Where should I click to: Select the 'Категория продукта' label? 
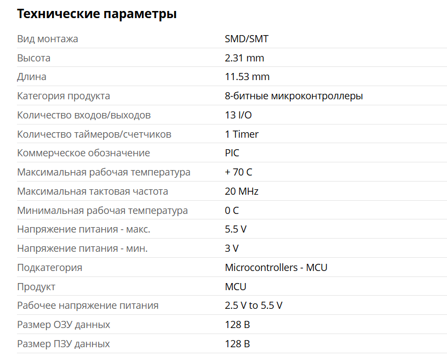tap(64, 96)
